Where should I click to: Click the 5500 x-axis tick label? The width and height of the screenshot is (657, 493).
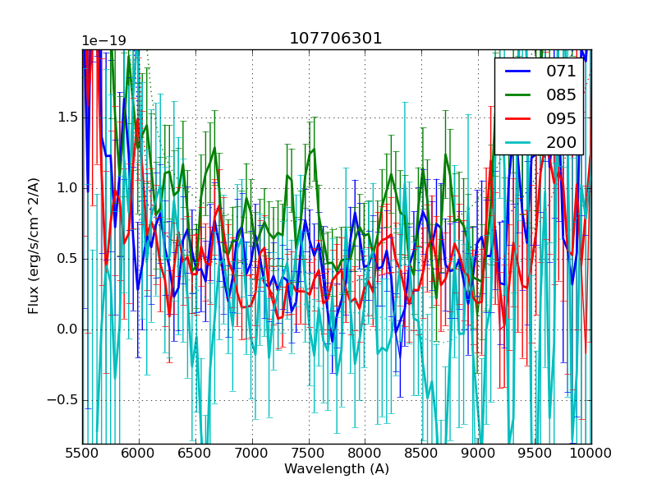[x=82, y=453]
